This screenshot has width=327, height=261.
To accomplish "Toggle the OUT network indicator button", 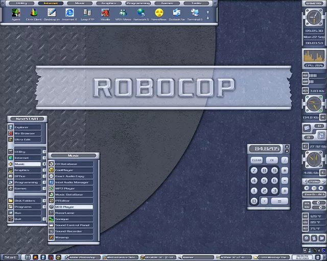I will [x=306, y=91].
